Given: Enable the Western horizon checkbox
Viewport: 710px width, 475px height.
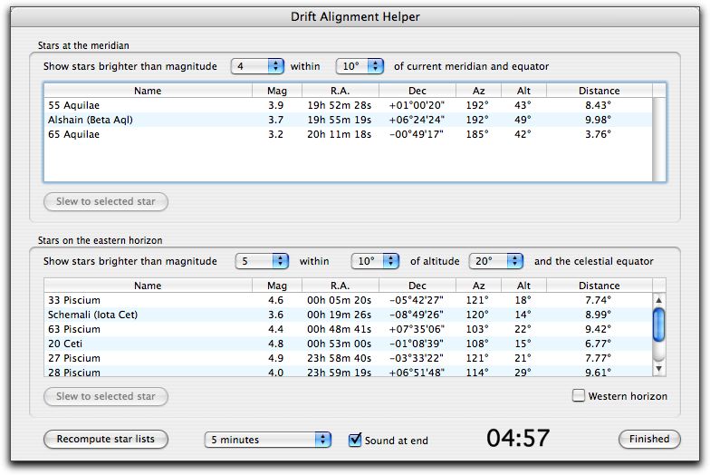Looking at the screenshot, I should pyautogui.click(x=579, y=396).
